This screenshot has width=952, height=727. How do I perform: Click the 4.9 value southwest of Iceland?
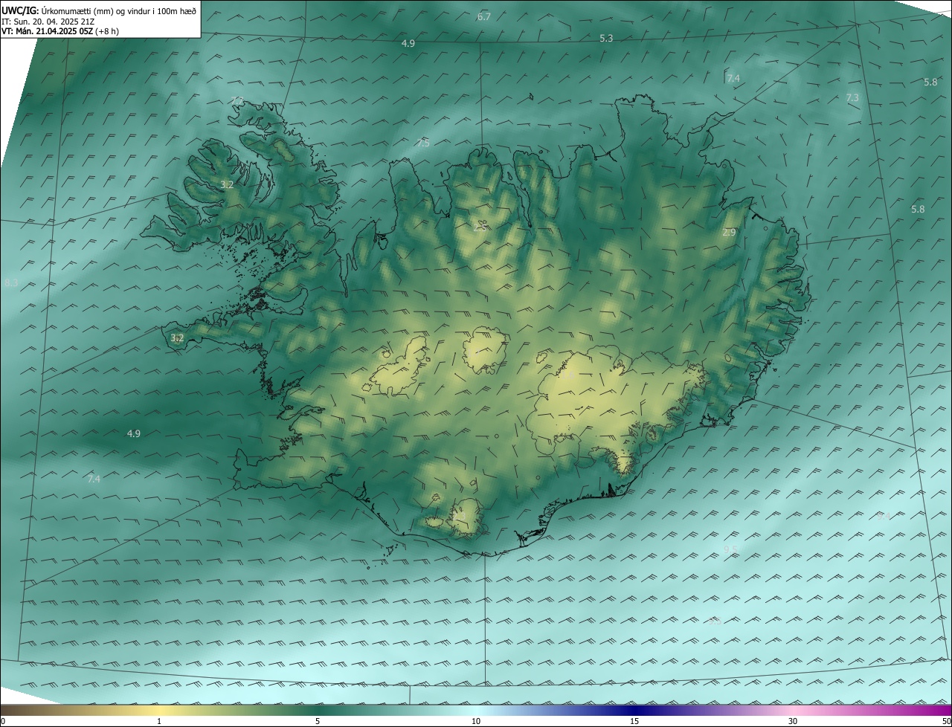click(x=134, y=433)
